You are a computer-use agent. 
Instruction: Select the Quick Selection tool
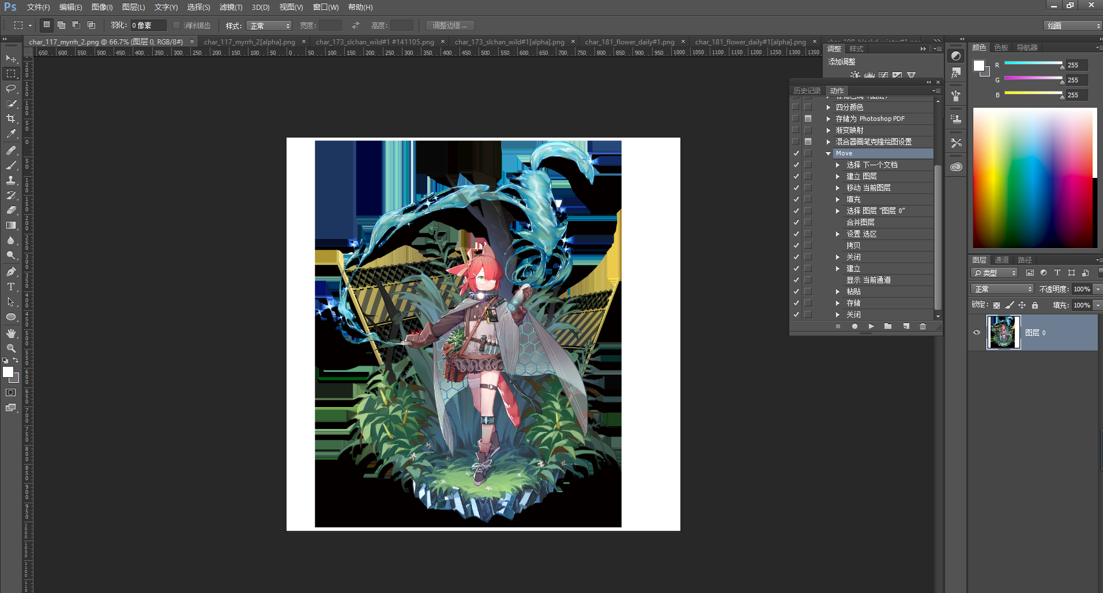(11, 104)
